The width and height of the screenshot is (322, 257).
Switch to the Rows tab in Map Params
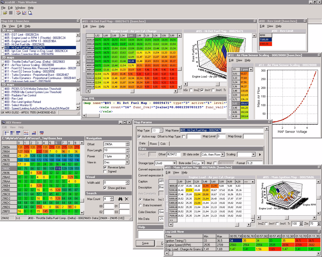pyautogui.click(x=153, y=144)
